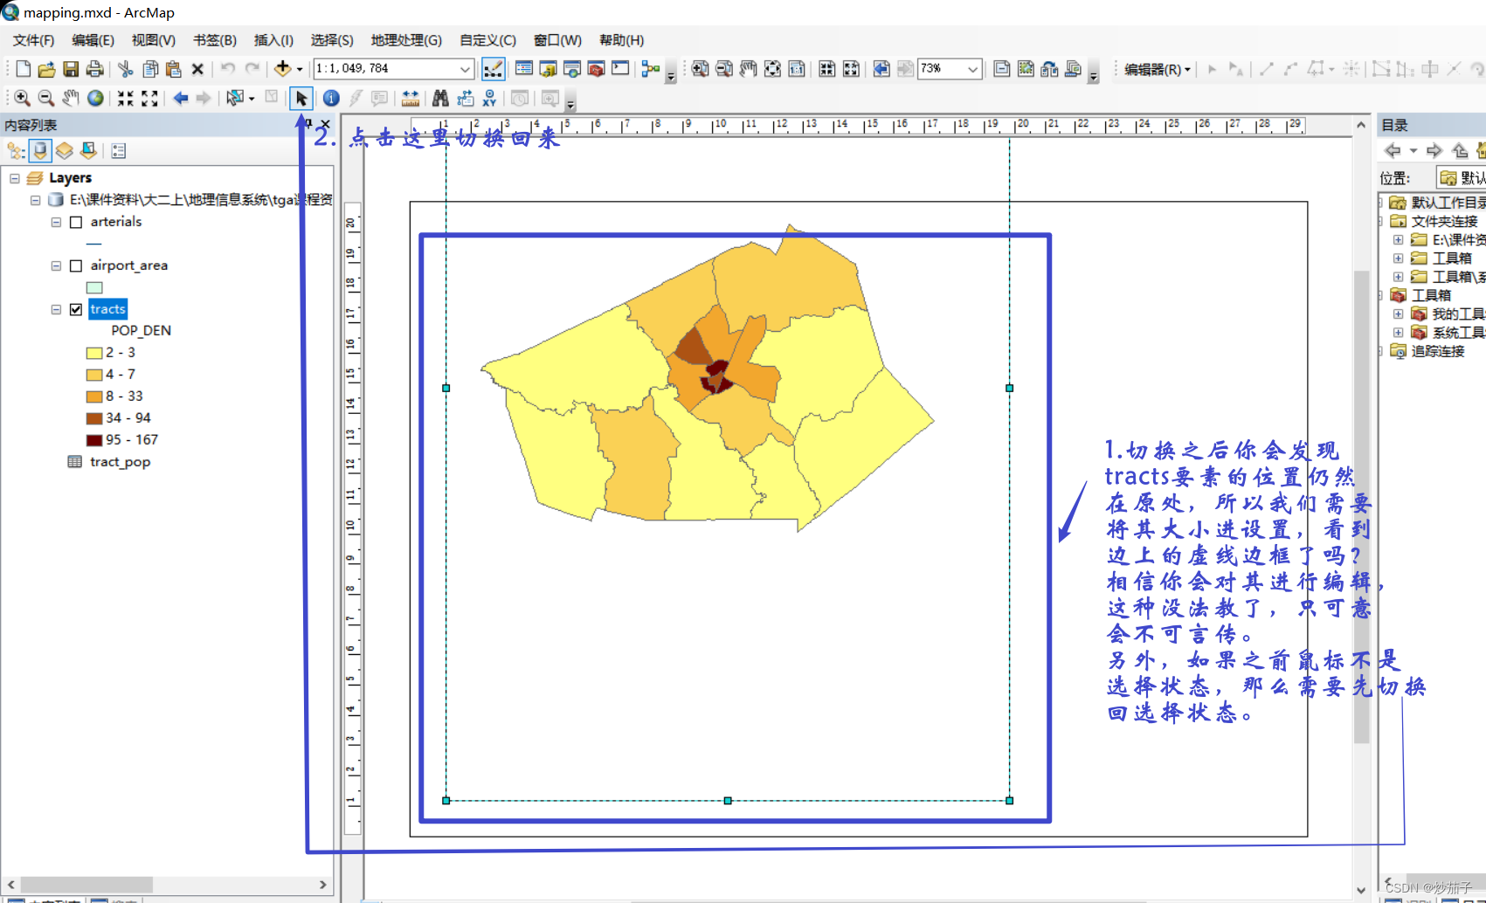Print the map via printer icon

click(x=94, y=69)
